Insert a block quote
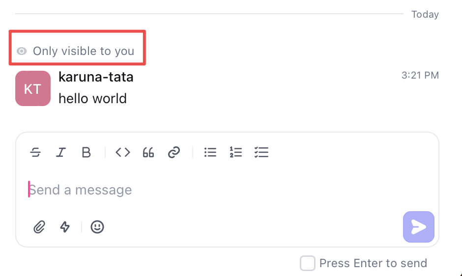This screenshot has height=276, width=462. pos(148,153)
